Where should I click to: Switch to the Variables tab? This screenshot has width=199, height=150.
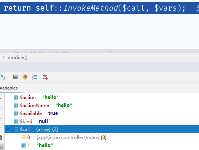(9, 88)
